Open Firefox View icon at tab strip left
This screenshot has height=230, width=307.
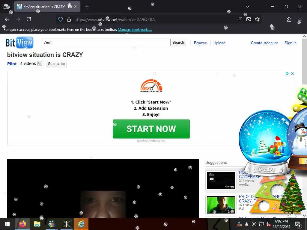click(x=7, y=7)
